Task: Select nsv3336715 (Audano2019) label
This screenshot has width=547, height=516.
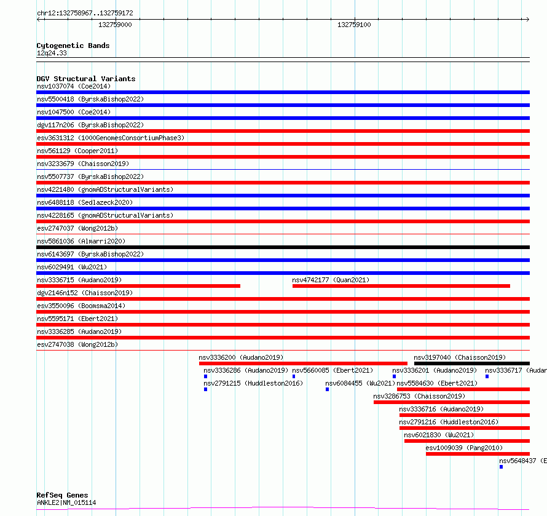Action: (79, 280)
